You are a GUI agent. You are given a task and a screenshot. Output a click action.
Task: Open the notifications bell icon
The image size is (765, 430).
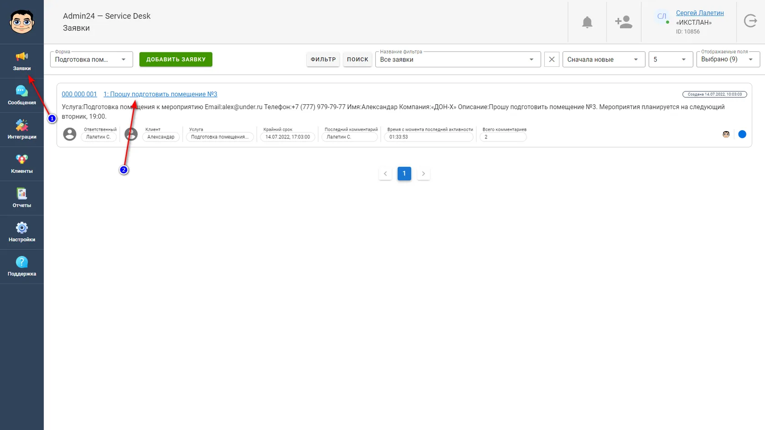(x=587, y=22)
